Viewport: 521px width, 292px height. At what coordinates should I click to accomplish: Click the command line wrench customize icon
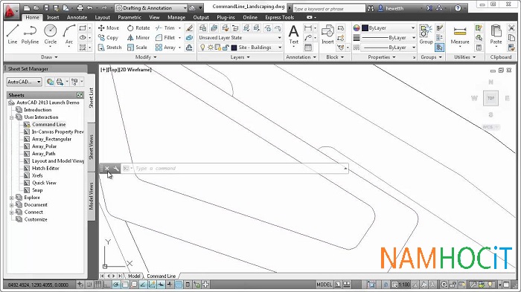116,168
